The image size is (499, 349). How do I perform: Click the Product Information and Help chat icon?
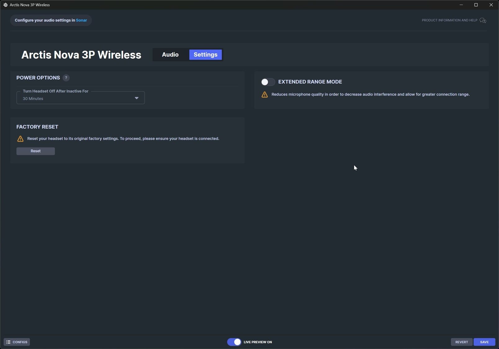coord(483,20)
